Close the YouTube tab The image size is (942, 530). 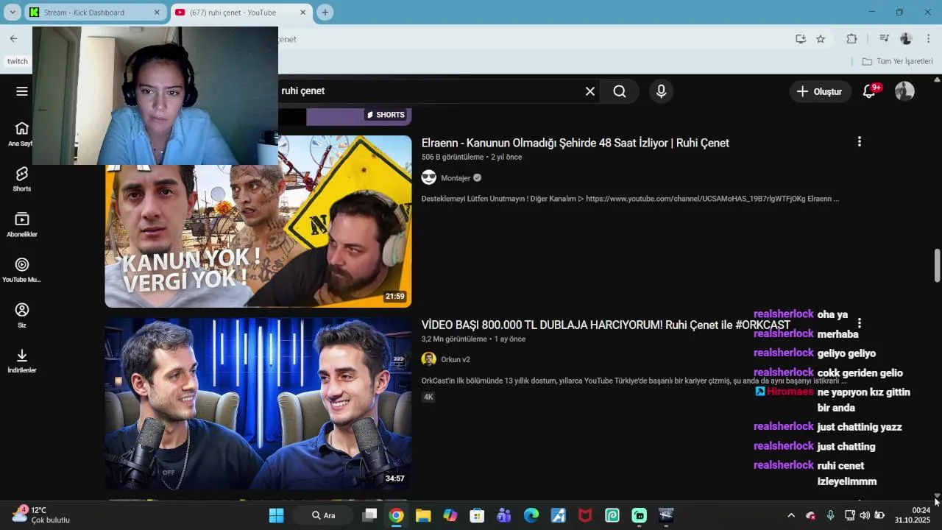[302, 13]
